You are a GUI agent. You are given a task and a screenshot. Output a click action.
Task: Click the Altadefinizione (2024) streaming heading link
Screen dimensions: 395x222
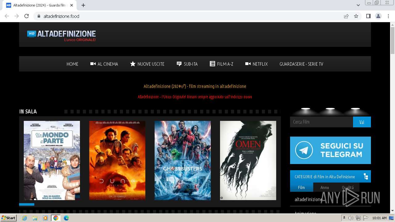(195, 86)
